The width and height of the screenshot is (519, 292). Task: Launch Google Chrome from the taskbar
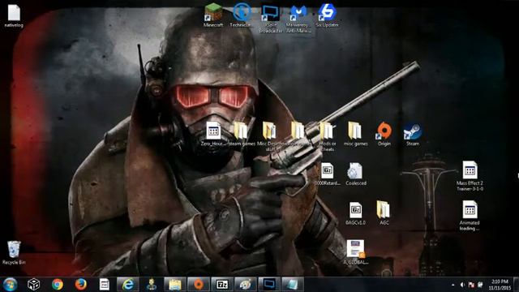pyautogui.click(x=58, y=285)
